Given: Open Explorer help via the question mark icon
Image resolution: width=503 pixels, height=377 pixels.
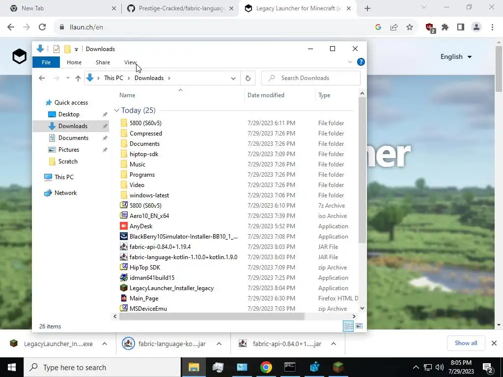Looking at the screenshot, I should point(361,62).
